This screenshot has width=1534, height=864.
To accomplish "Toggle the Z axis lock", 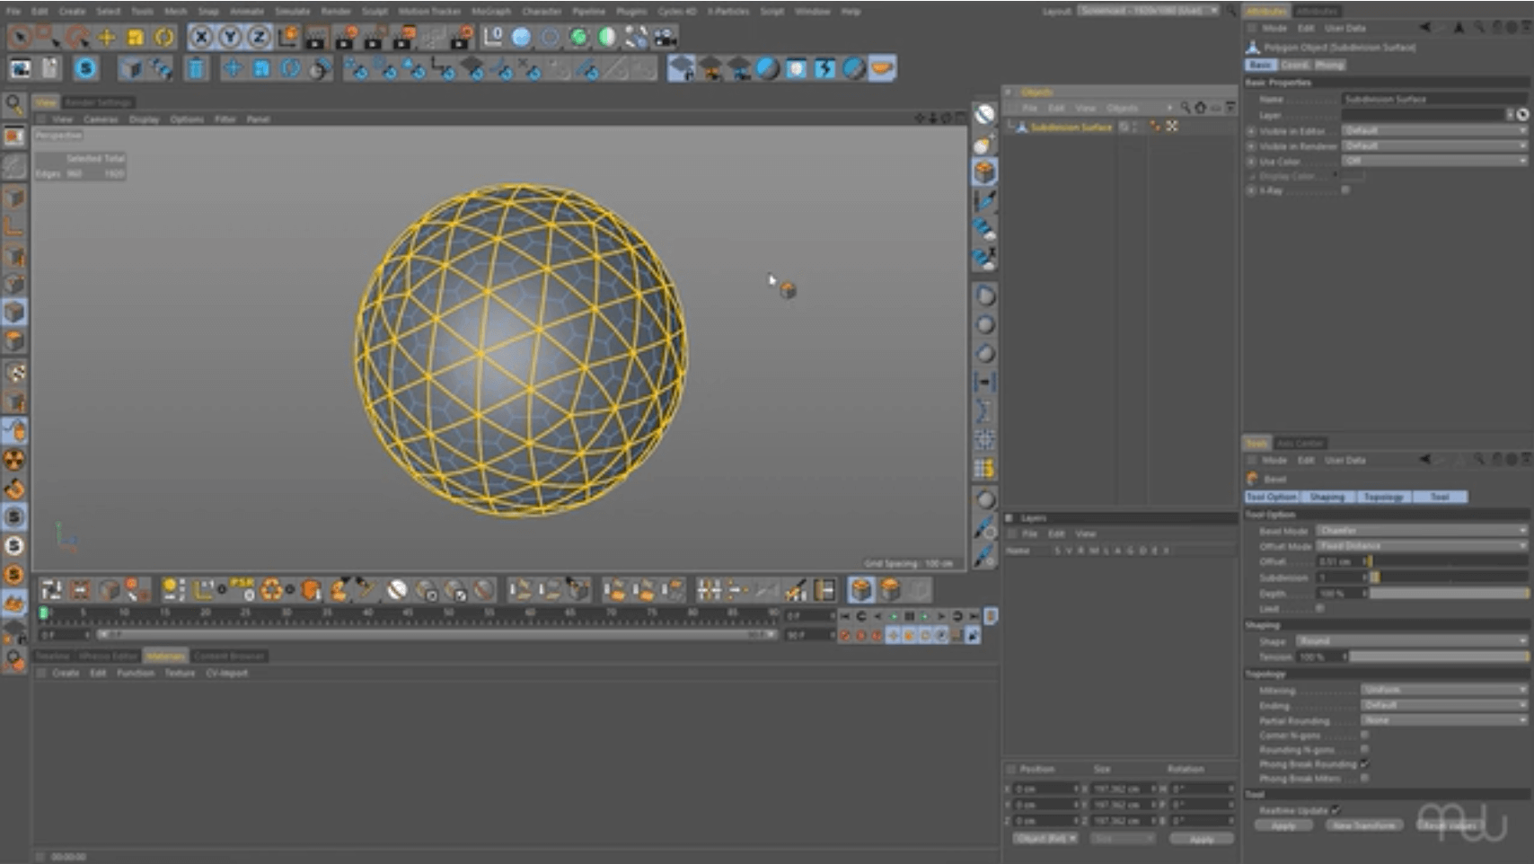I will click(259, 37).
